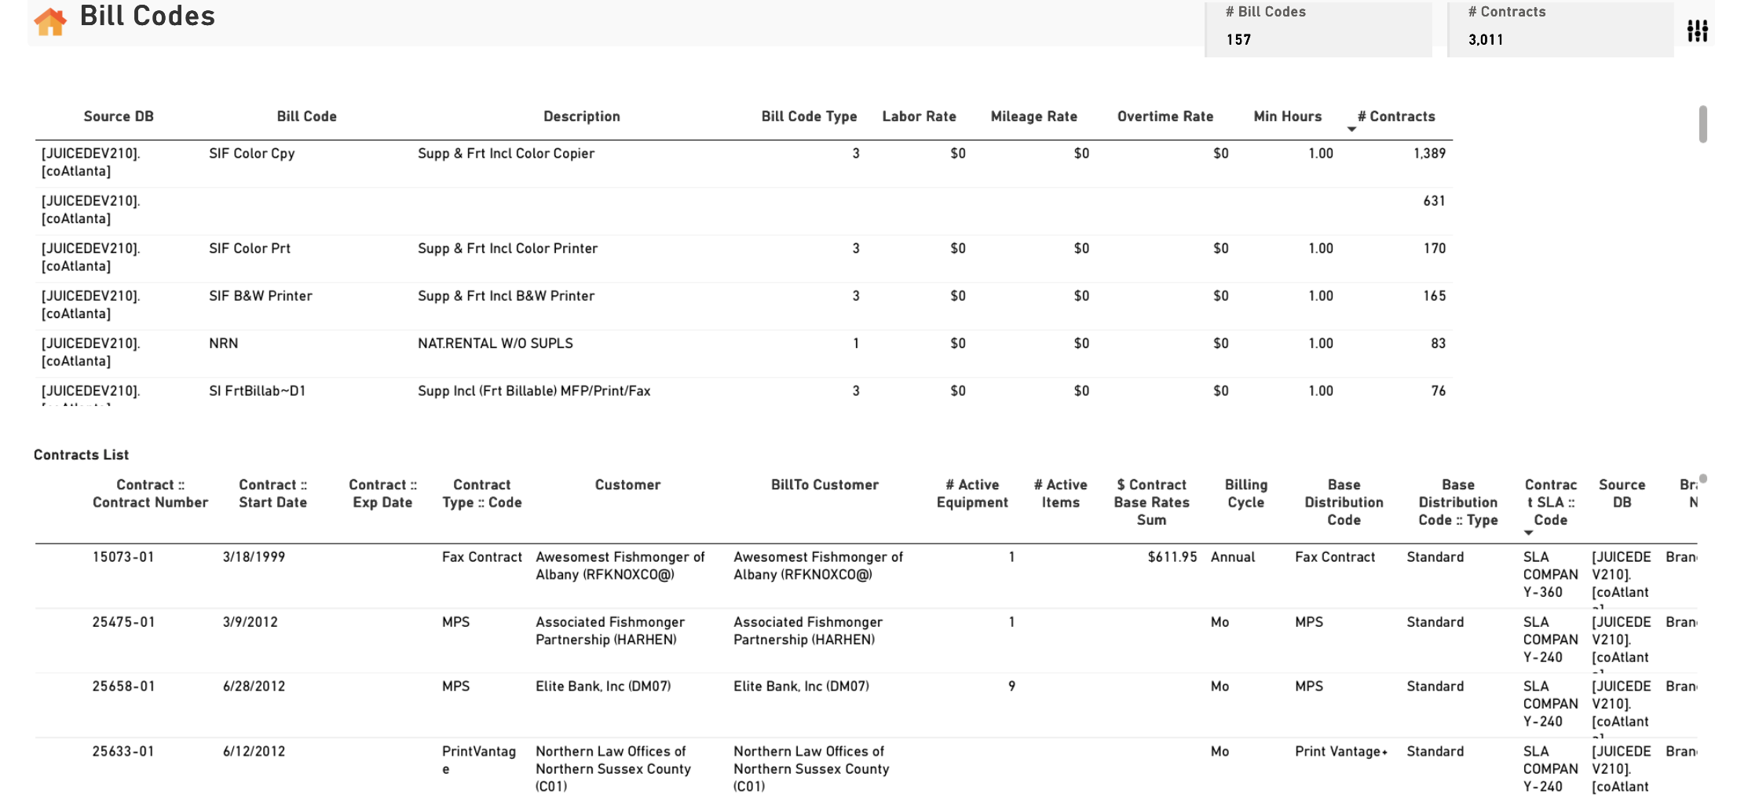Select the # Contracts summary card showing 3,011

point(1560,29)
